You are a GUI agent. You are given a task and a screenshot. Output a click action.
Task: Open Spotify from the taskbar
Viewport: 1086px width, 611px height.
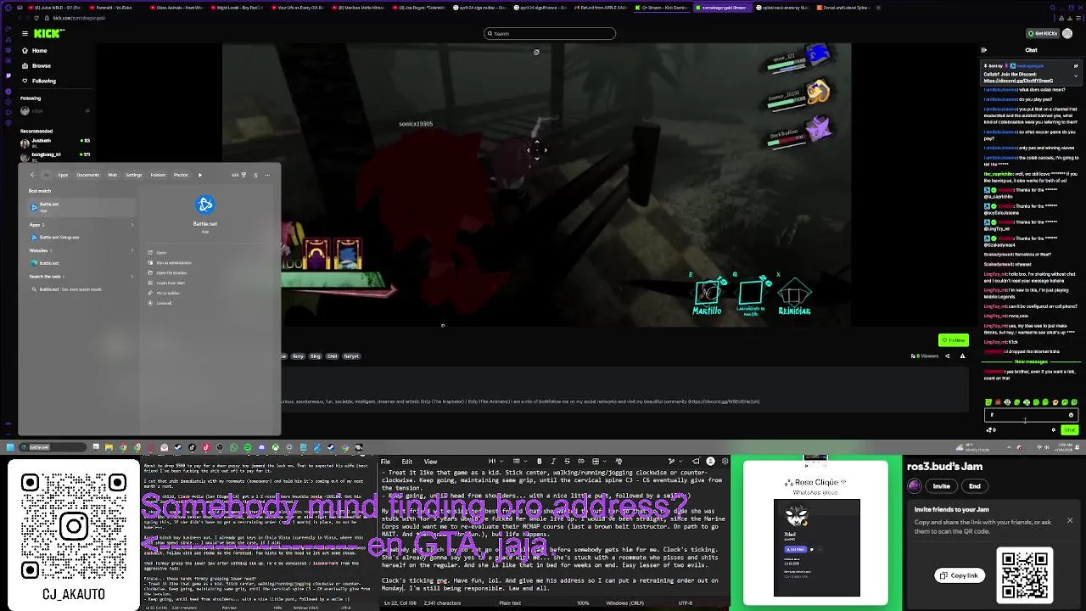coord(248,447)
